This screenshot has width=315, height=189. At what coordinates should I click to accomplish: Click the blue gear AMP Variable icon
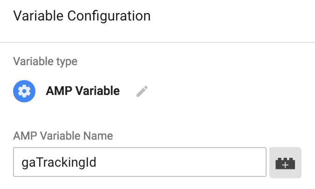click(24, 91)
